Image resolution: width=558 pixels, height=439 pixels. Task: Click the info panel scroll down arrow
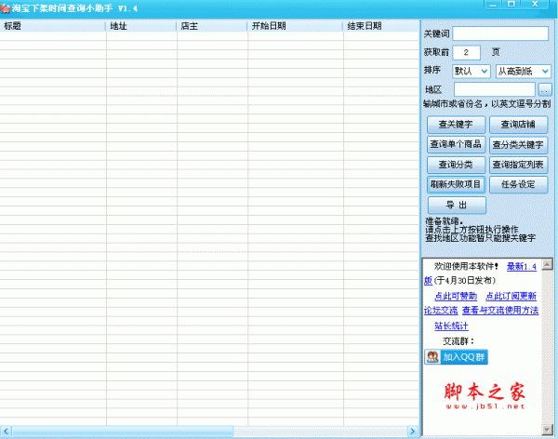pos(547,430)
